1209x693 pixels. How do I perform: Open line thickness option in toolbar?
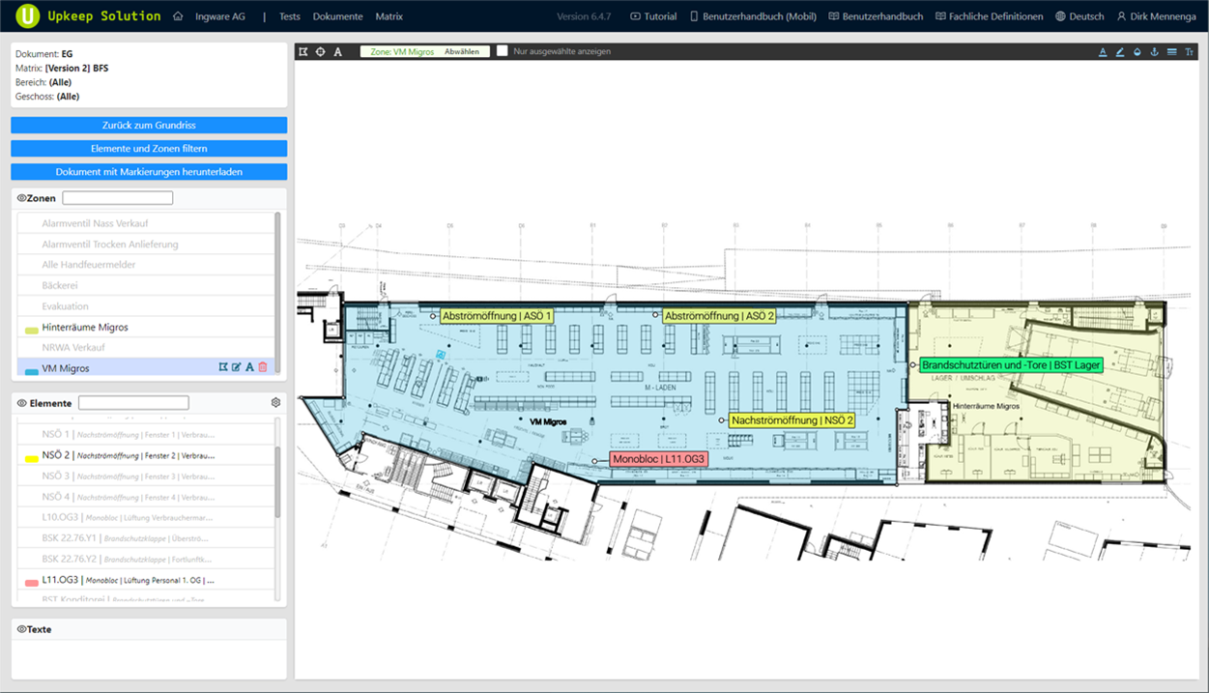point(1171,51)
